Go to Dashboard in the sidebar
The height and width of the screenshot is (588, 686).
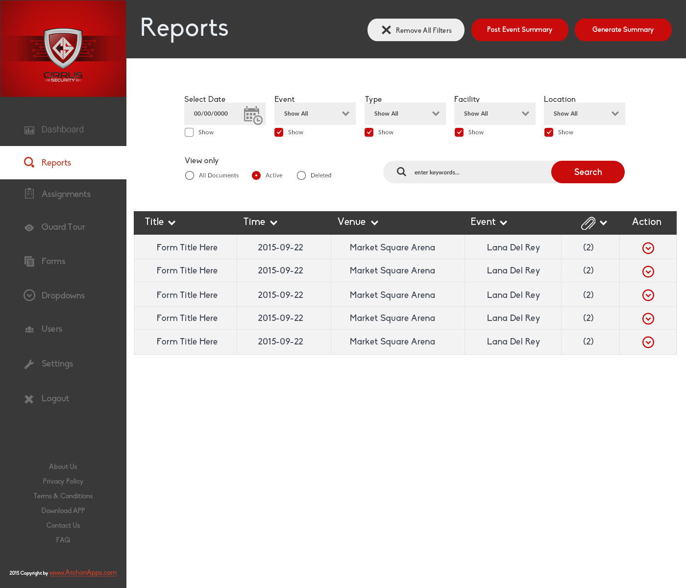click(63, 129)
